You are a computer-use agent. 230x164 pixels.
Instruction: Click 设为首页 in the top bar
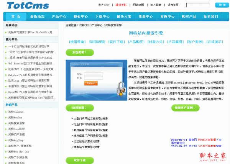[173, 5]
